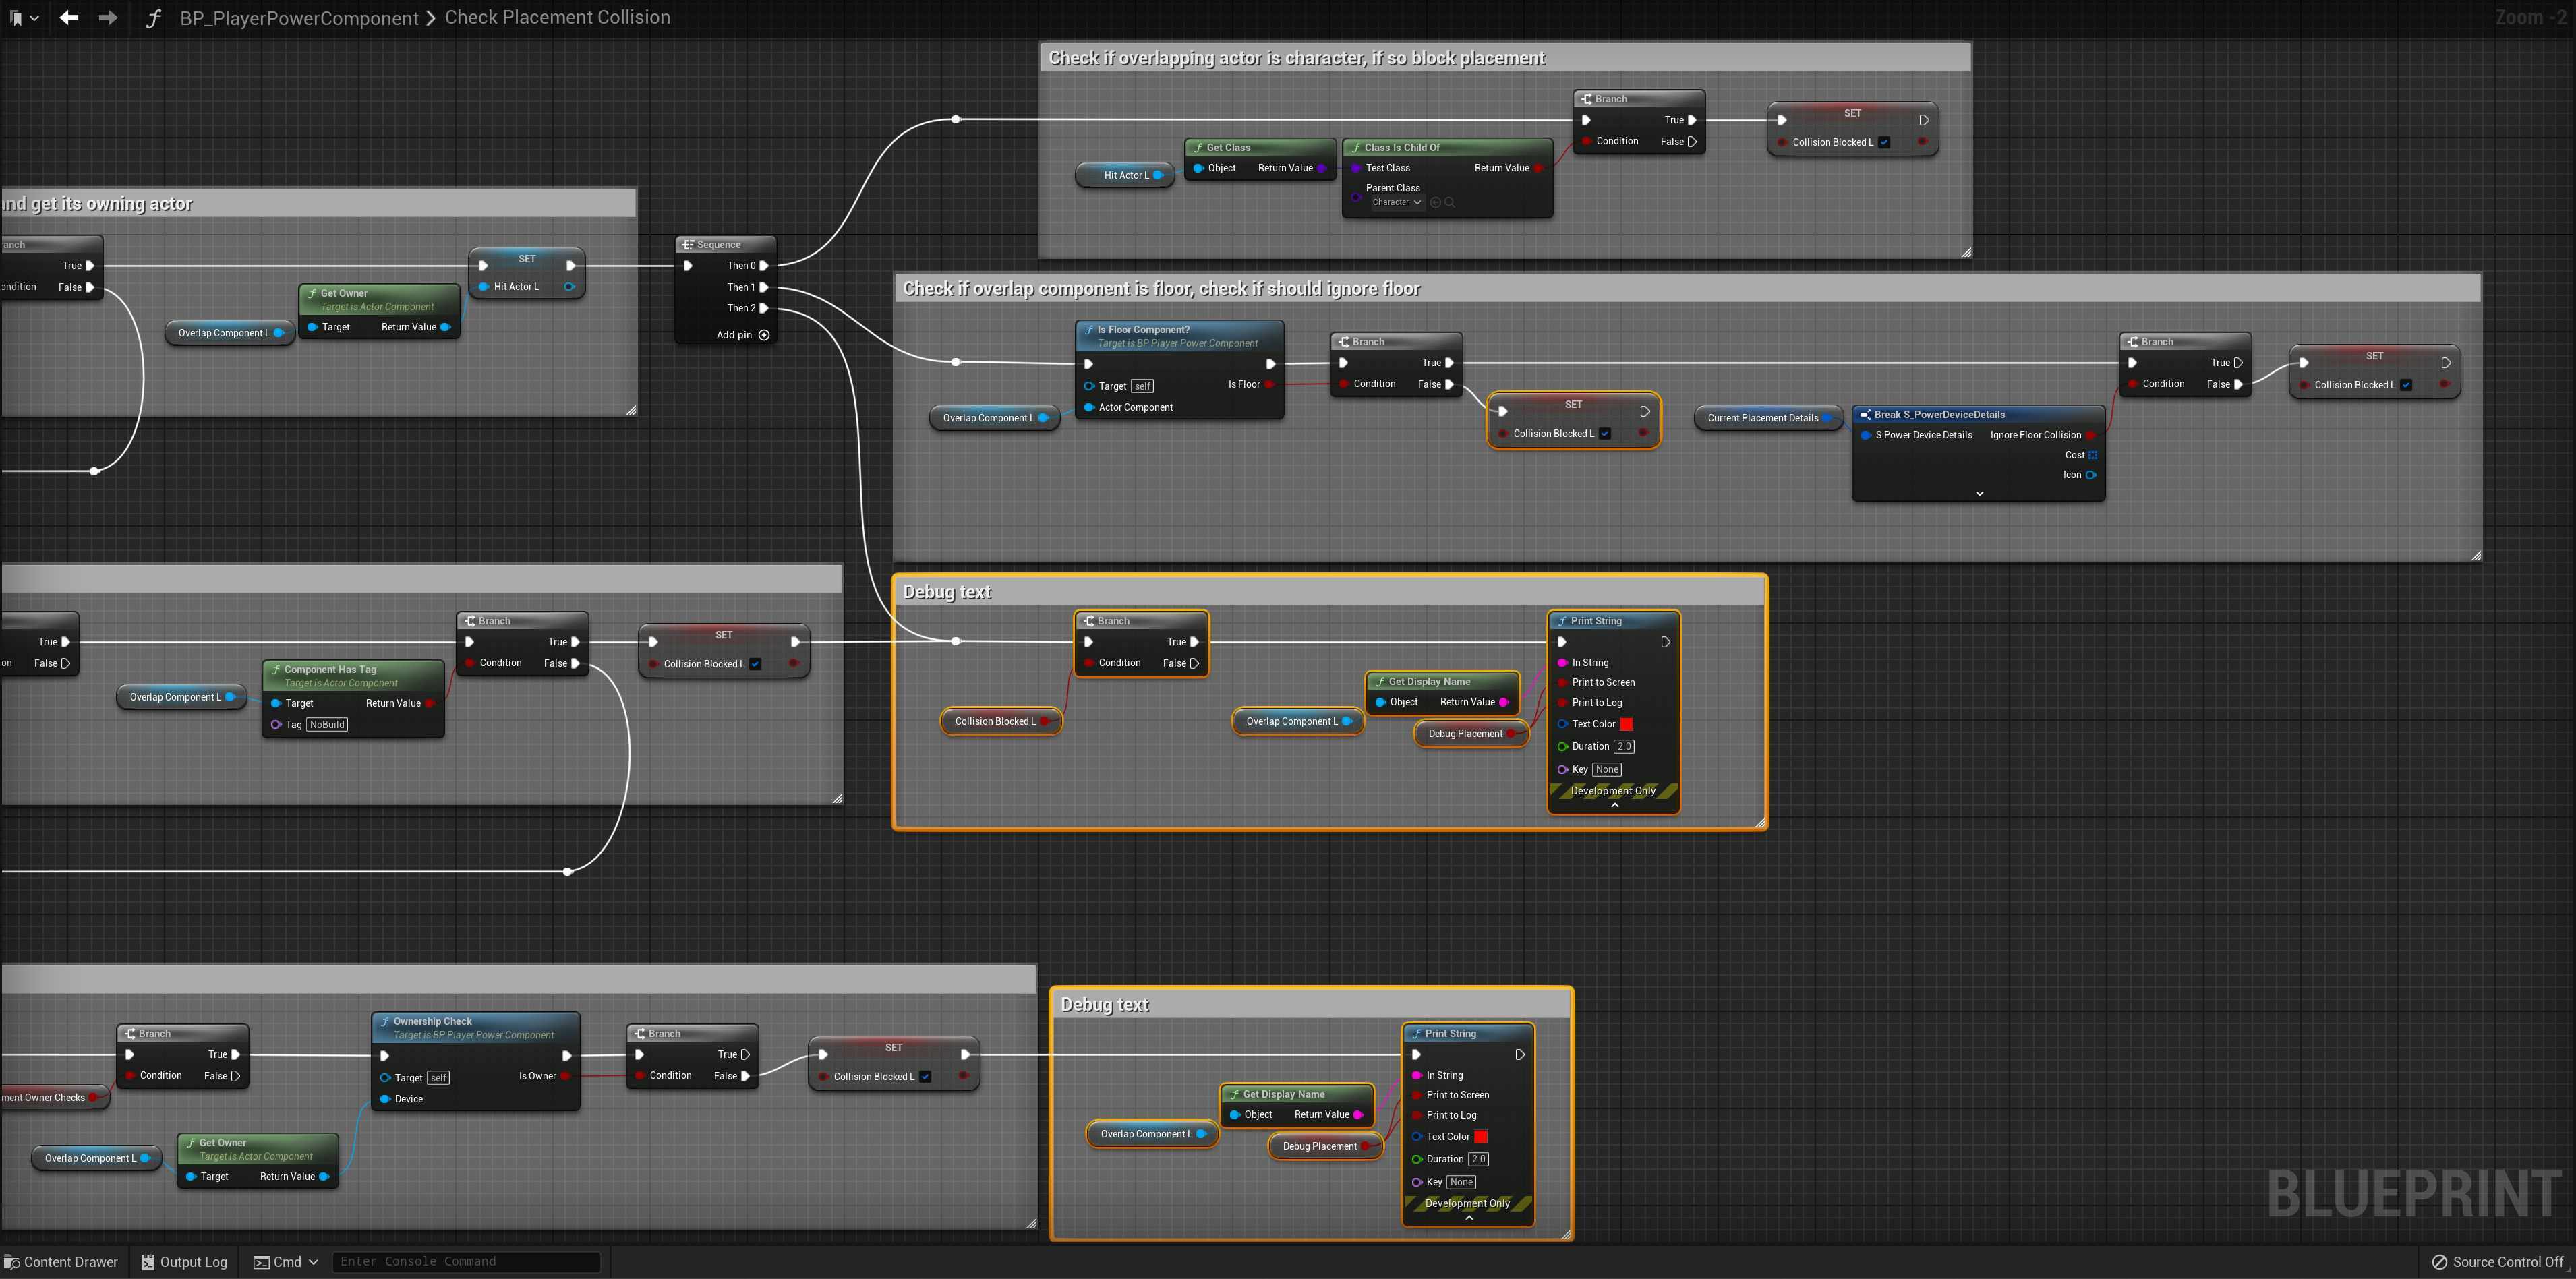Click the Check Placement Collision breadcrumb
This screenshot has height=1279, width=2576.
point(557,17)
